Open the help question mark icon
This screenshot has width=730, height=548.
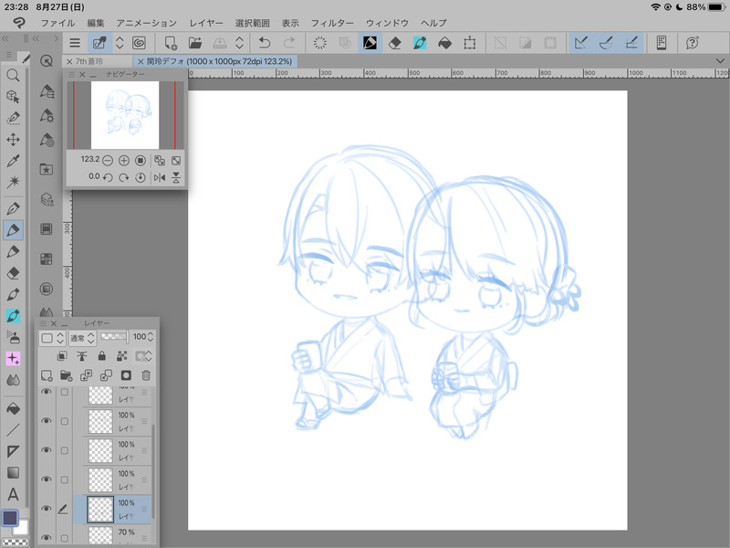point(693,43)
